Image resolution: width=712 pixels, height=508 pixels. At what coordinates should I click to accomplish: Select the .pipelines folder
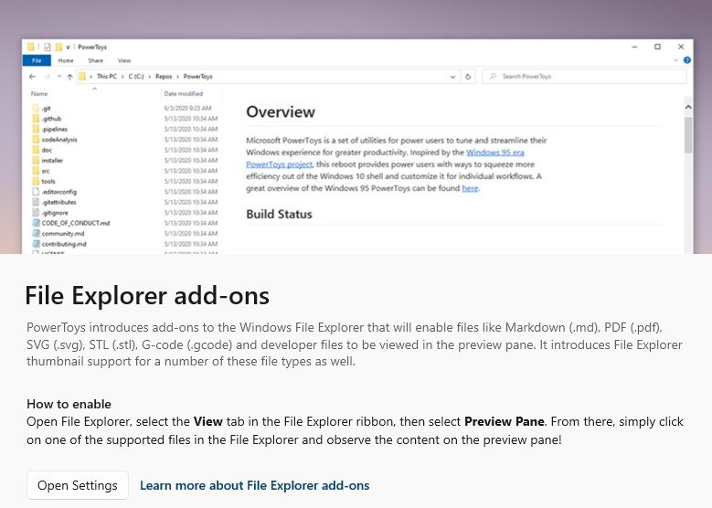click(55, 129)
